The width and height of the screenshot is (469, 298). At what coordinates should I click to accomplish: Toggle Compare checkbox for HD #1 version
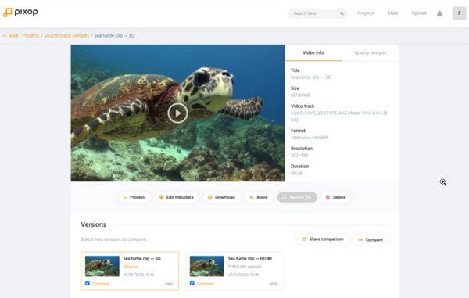pos(192,283)
